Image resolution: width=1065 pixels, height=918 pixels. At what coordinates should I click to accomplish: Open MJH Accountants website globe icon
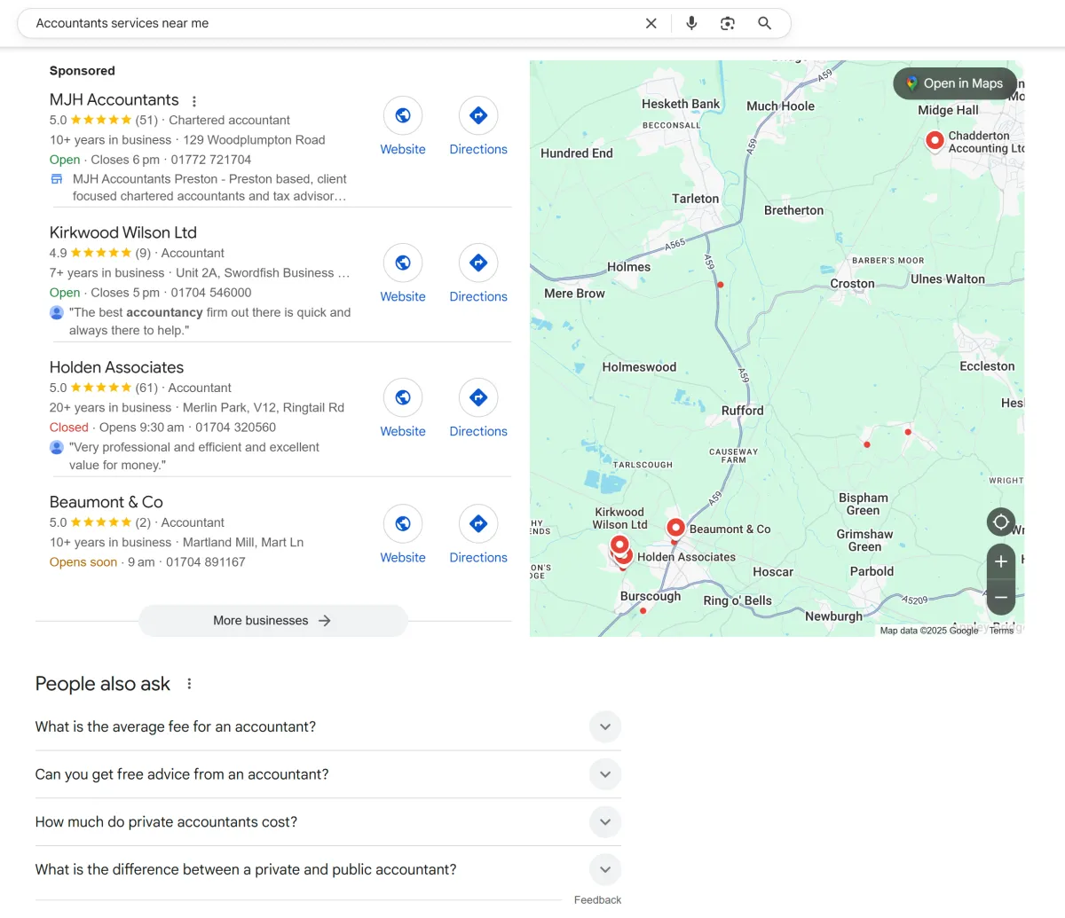pyautogui.click(x=403, y=115)
